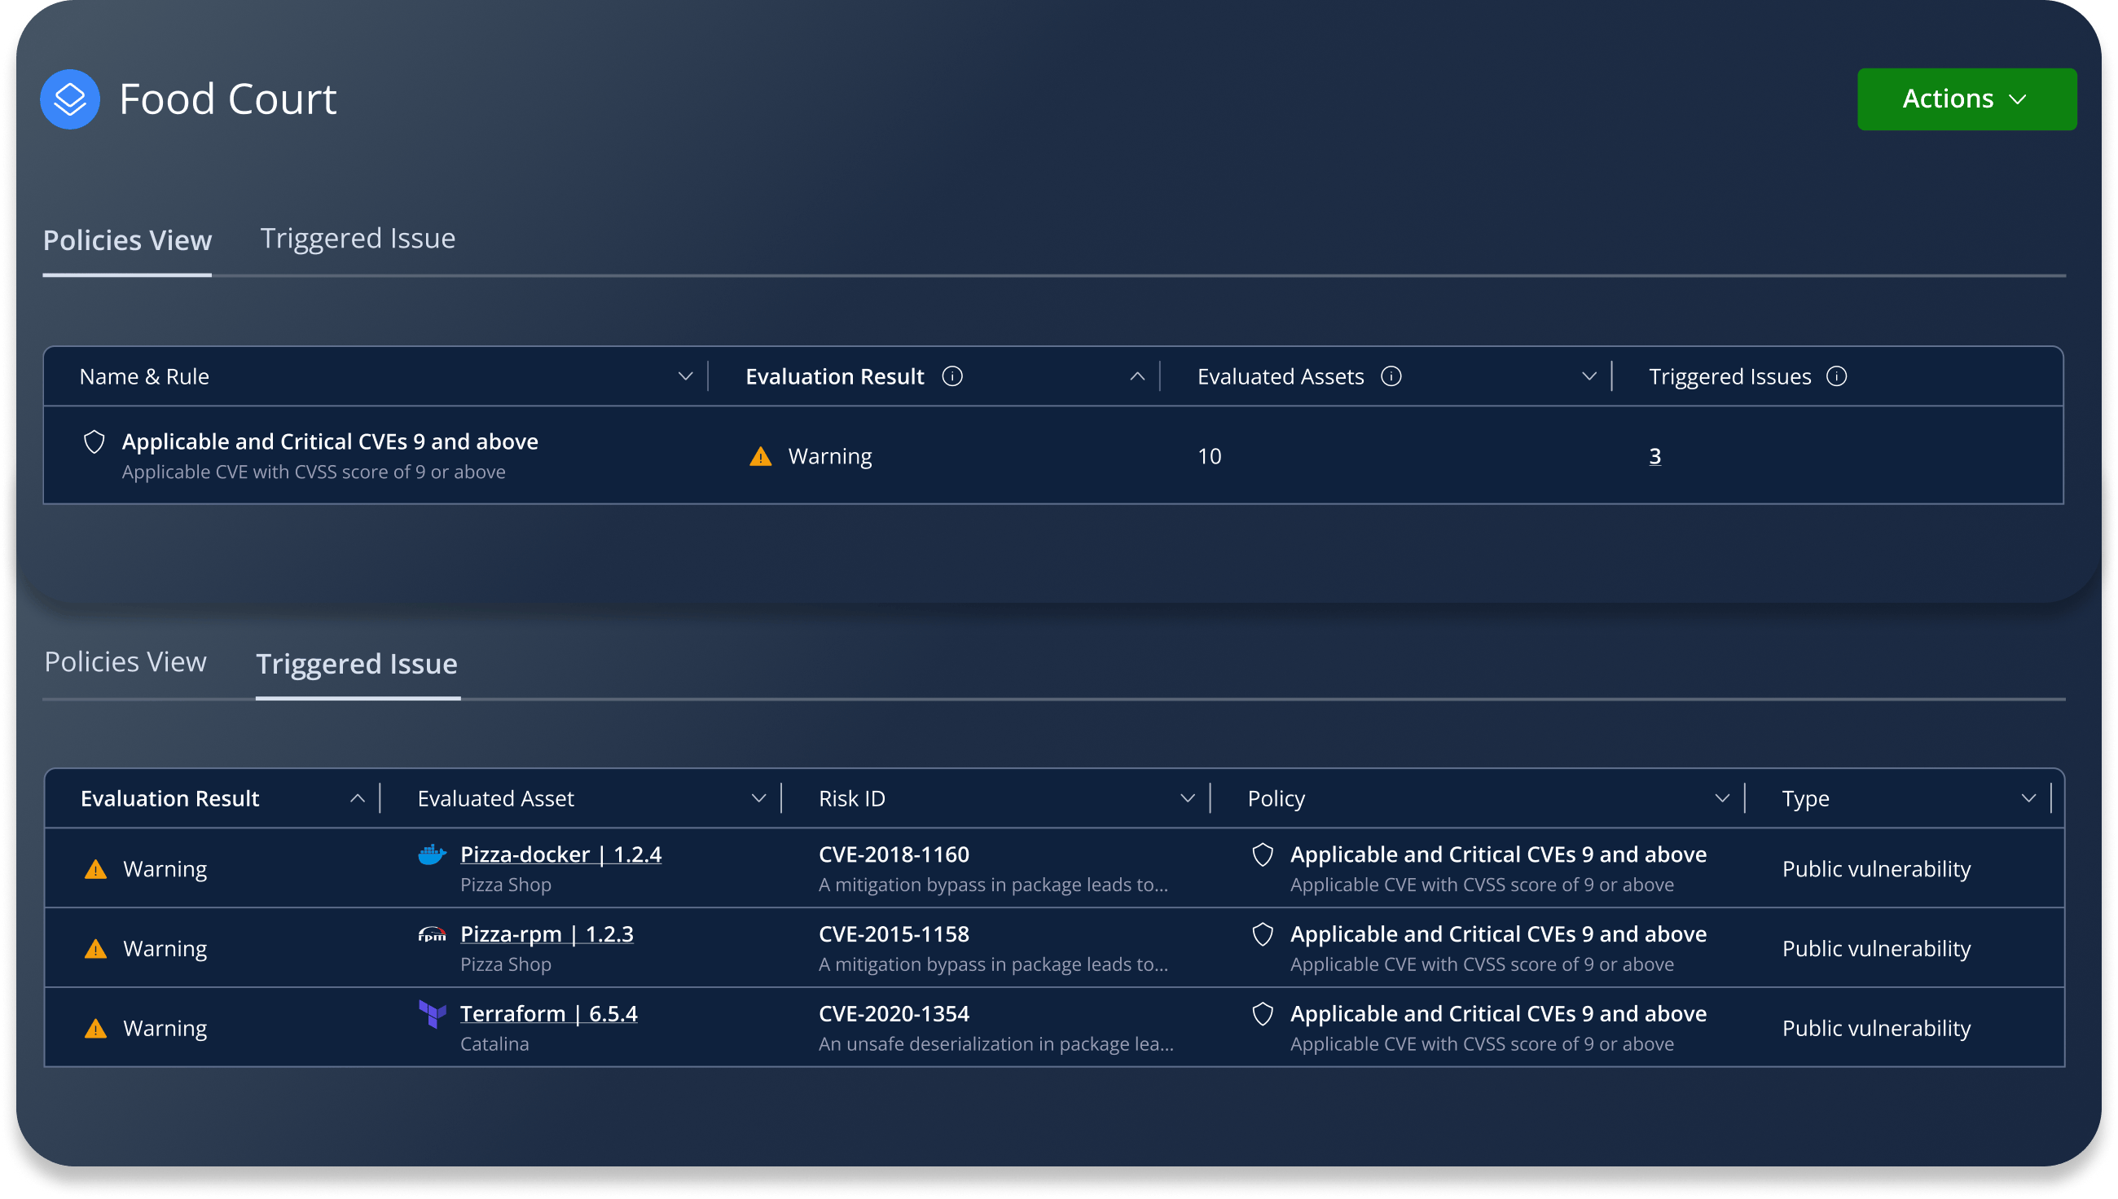Click the Food Court layers logo icon
The image size is (2118, 1199).
[70, 99]
